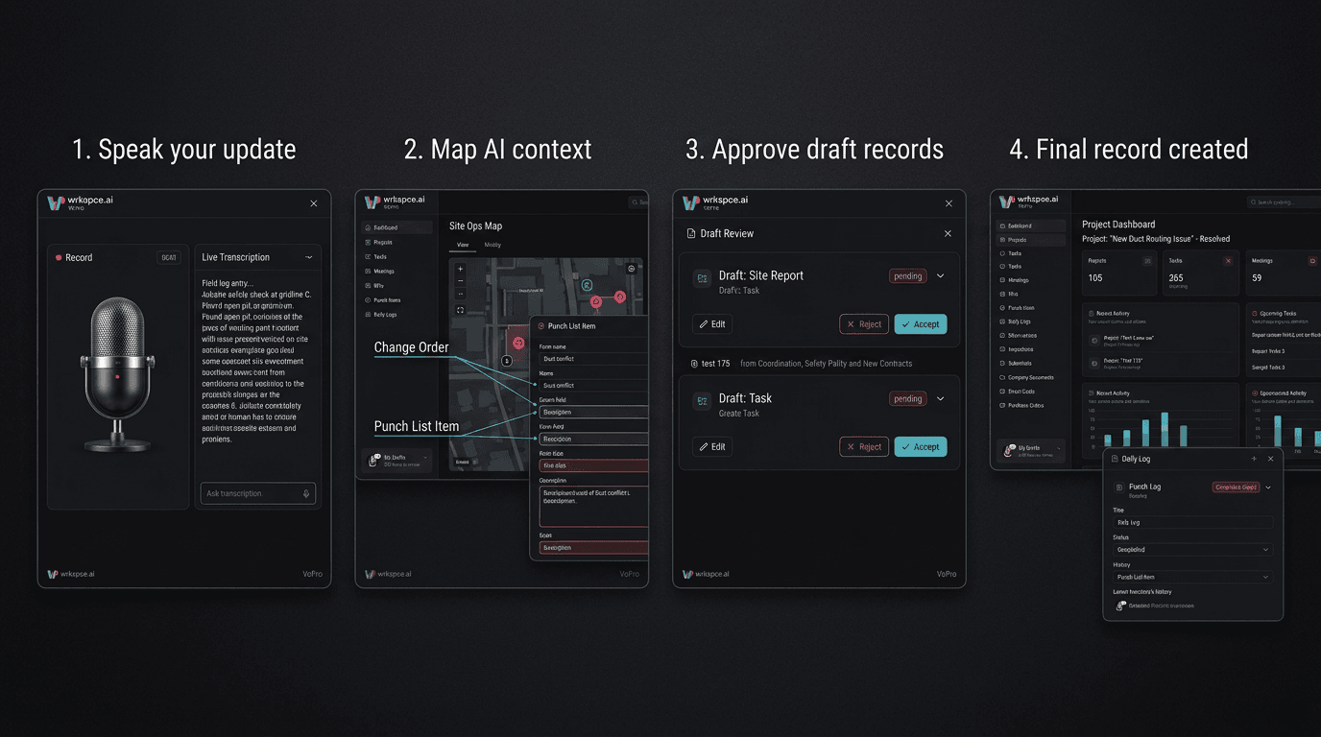Screen dimensions: 1321x737
Task: Open the Meetings card showing 59
Action: click(1283, 273)
